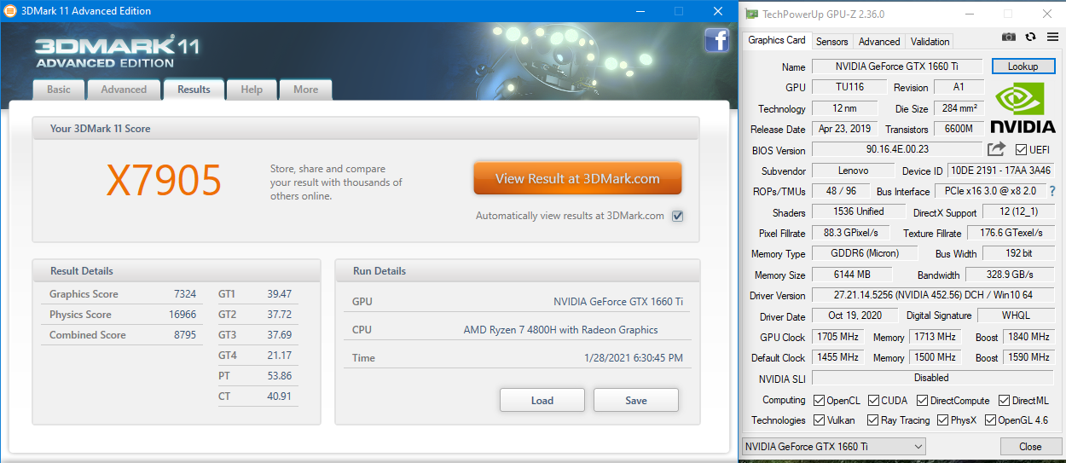Click the BIOS Version field

click(x=896, y=149)
